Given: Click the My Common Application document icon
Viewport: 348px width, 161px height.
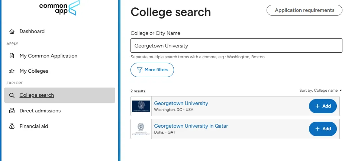Looking at the screenshot, I should [12, 56].
